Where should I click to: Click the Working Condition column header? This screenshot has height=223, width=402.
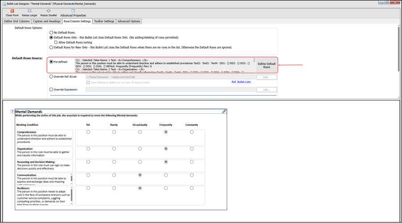point(27,125)
